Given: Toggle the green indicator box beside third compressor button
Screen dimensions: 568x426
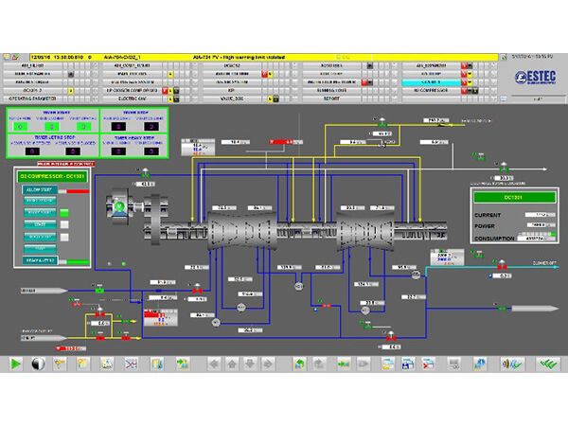Looking at the screenshot, I should [x=64, y=213].
